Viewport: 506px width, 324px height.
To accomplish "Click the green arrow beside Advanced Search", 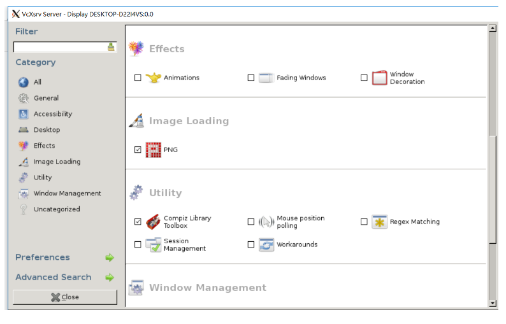I will click(x=110, y=278).
